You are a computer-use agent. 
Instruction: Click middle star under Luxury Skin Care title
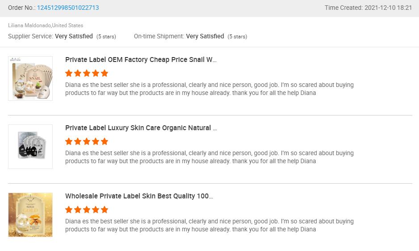pyautogui.click(x=87, y=141)
